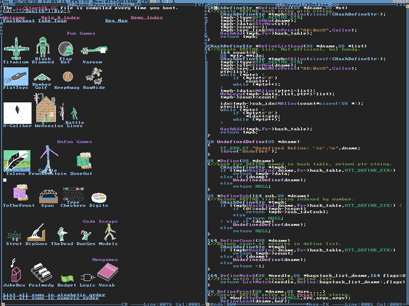Click the "DefinePrint" function name
Viewport: 409px width, 306px height.
pos(234,292)
